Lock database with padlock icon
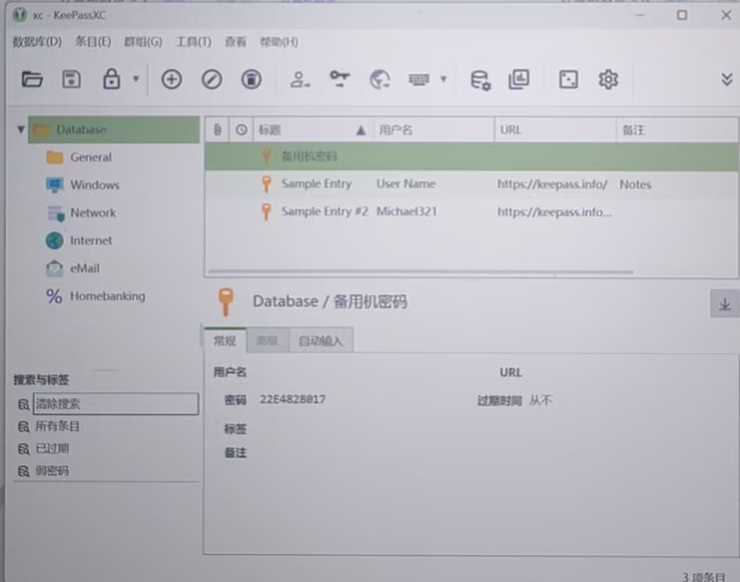Screen dimensions: 740x582 [111, 79]
